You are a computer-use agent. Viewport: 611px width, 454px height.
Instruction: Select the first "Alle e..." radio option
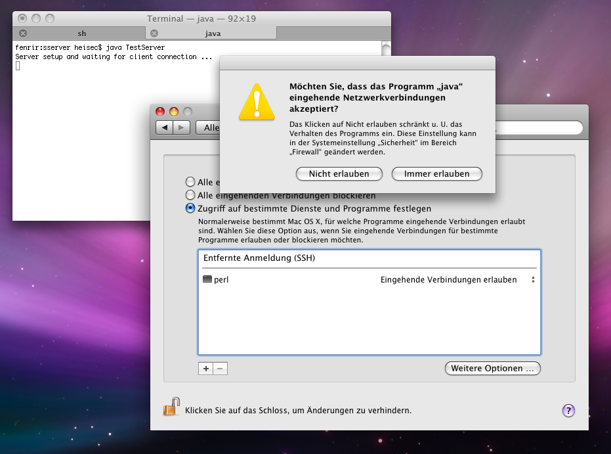pos(190,182)
